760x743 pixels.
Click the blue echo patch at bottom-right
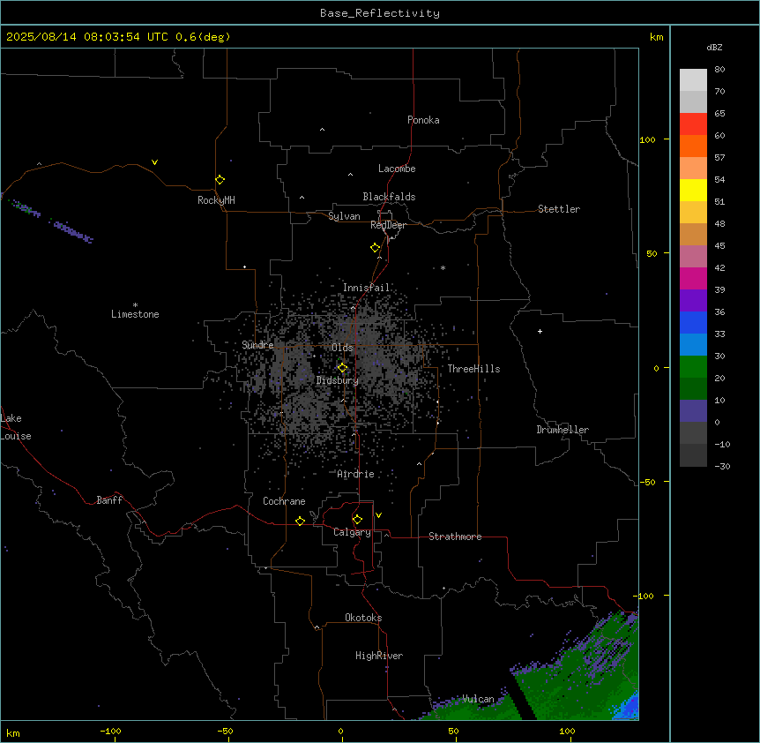628,706
